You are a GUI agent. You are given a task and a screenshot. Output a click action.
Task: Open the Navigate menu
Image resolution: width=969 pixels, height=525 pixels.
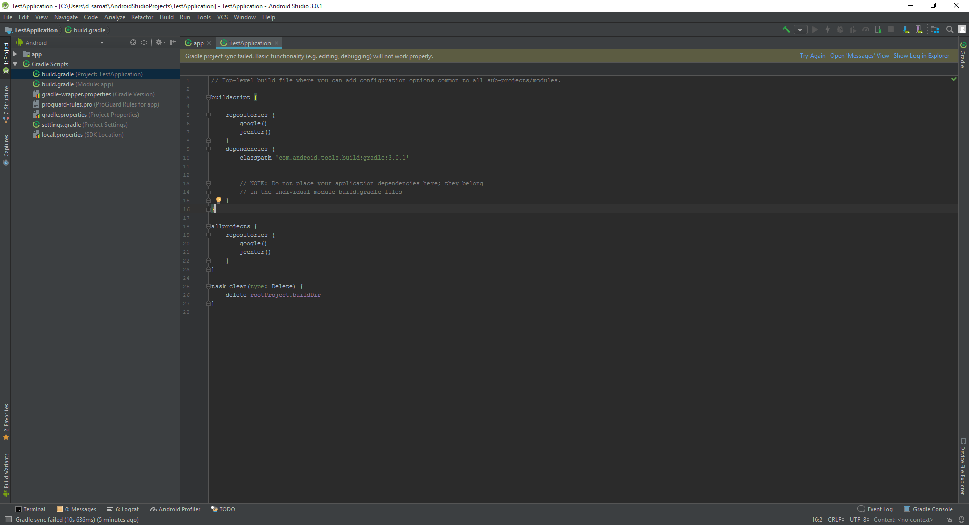click(66, 17)
